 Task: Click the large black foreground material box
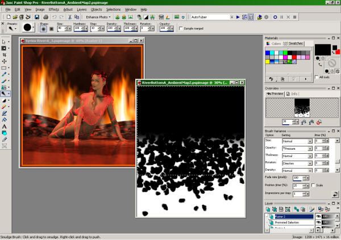pos(323,50)
